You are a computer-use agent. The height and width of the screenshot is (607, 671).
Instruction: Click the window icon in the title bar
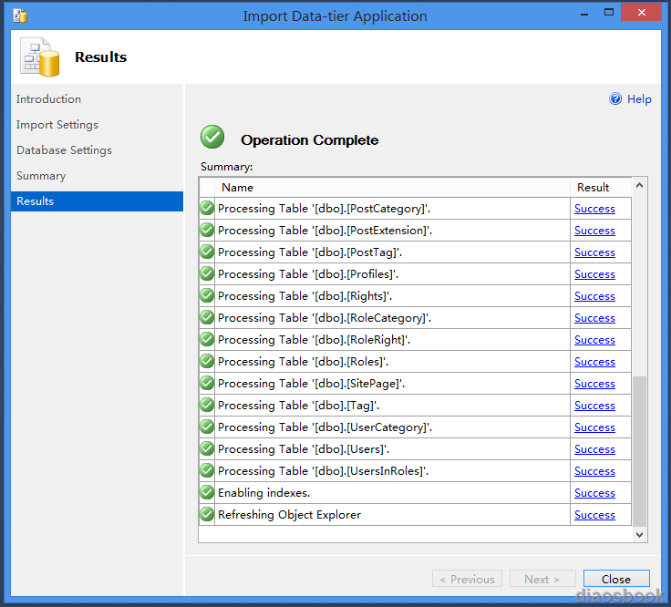[x=20, y=15]
